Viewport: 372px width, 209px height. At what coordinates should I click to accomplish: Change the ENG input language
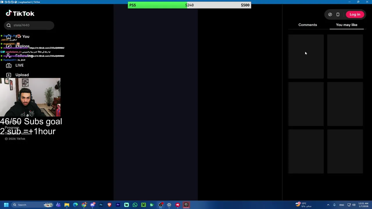coord(342,205)
